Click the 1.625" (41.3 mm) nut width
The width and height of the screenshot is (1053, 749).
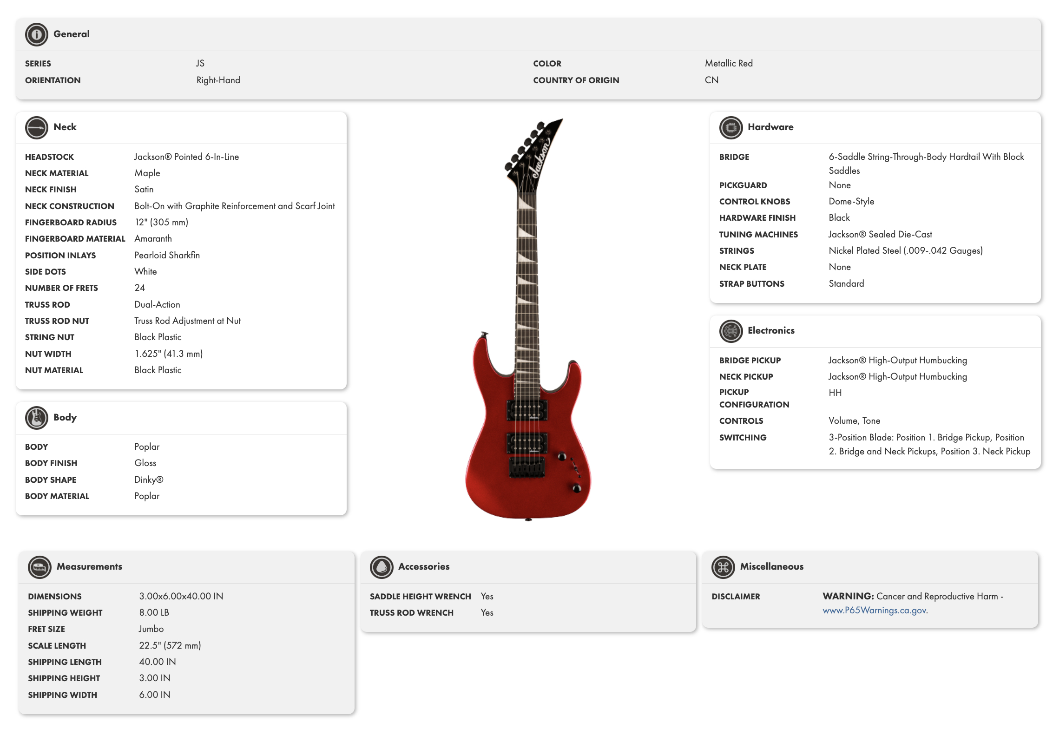[x=169, y=354]
